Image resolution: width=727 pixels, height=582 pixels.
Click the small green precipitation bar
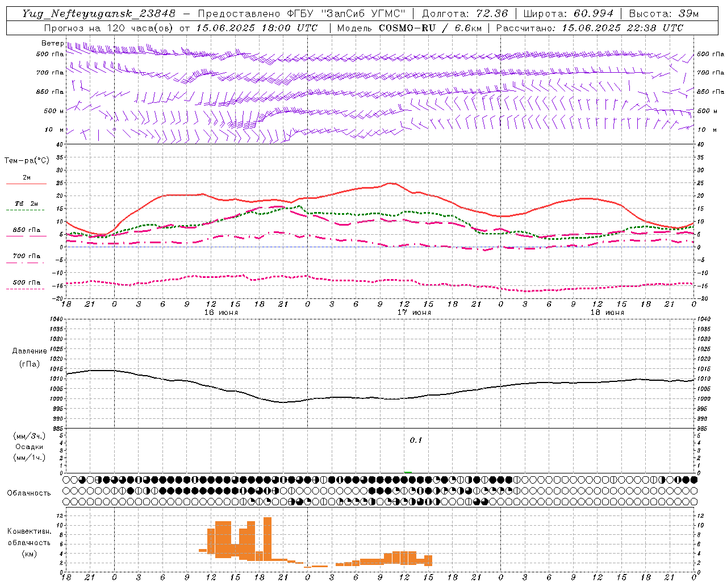tap(408, 472)
